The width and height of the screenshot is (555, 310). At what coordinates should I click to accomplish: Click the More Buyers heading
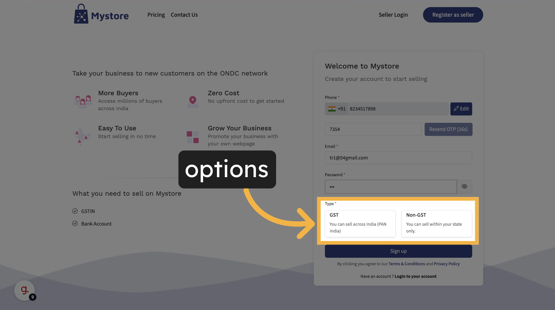click(118, 93)
